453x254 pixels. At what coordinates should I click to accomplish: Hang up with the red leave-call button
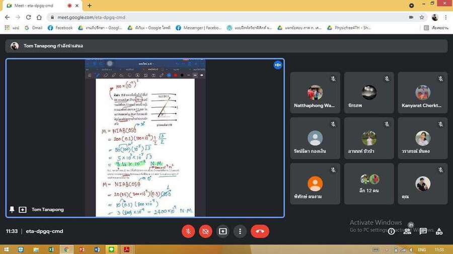(260, 231)
